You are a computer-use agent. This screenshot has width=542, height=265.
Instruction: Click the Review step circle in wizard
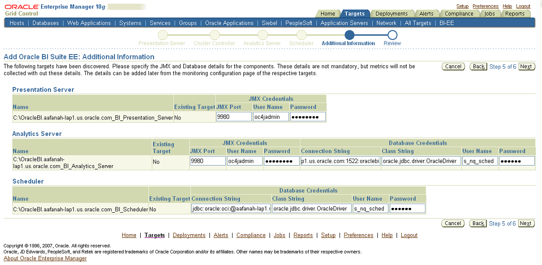point(392,35)
